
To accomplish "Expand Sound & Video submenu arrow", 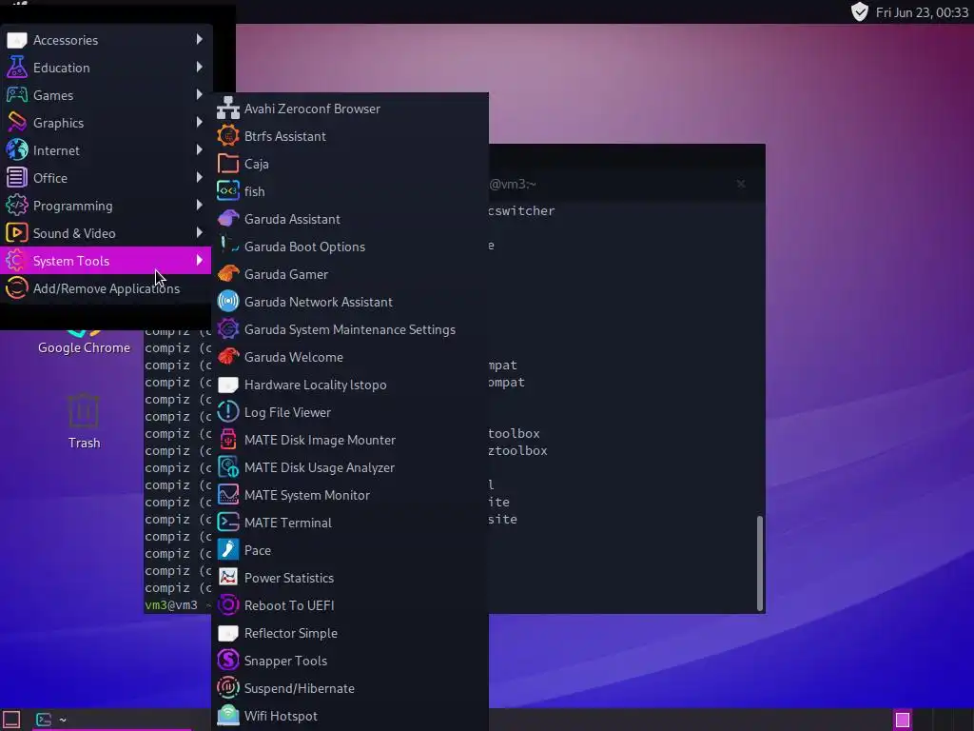I will coord(199,232).
